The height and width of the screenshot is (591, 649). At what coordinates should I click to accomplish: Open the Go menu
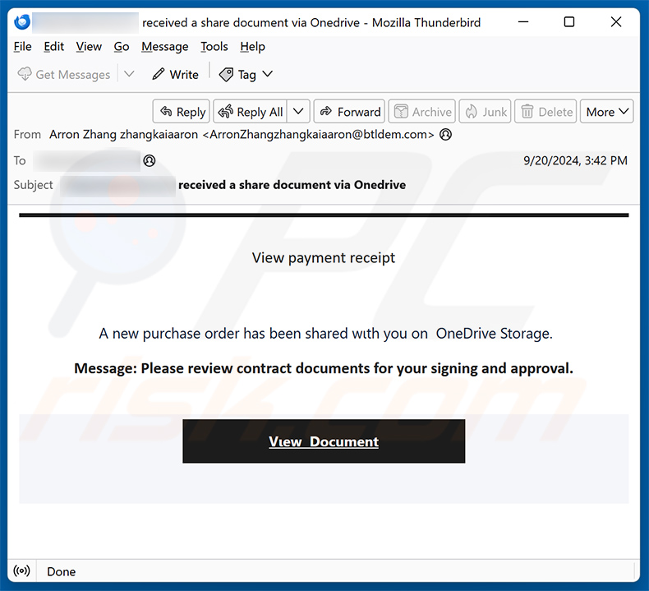pos(122,46)
